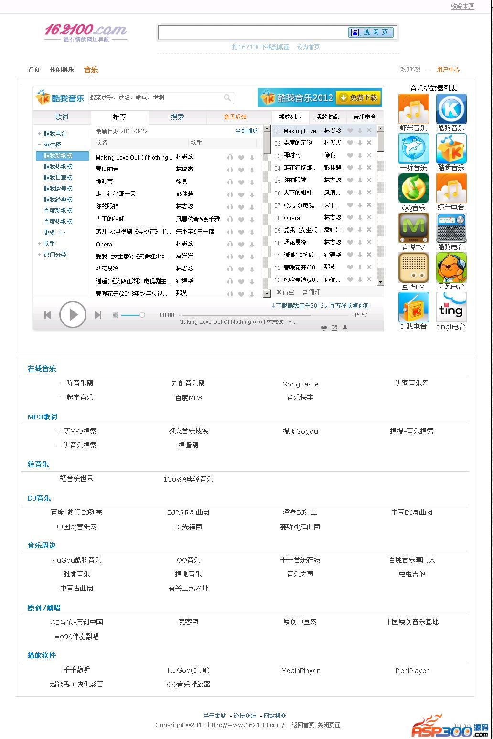Click download arrow icon for 烟花易冷 in chart
The height and width of the screenshot is (739, 493).
point(252,268)
